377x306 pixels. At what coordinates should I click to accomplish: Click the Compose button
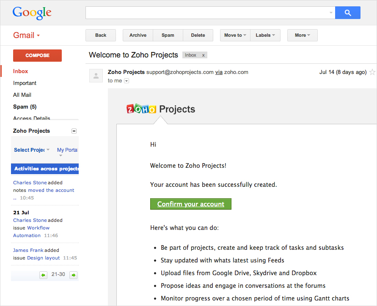(37, 55)
